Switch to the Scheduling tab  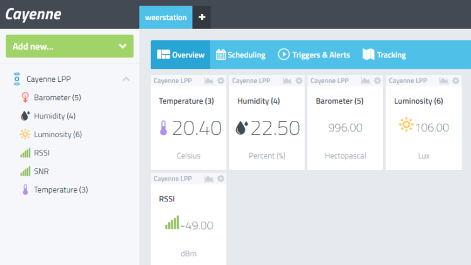(241, 55)
